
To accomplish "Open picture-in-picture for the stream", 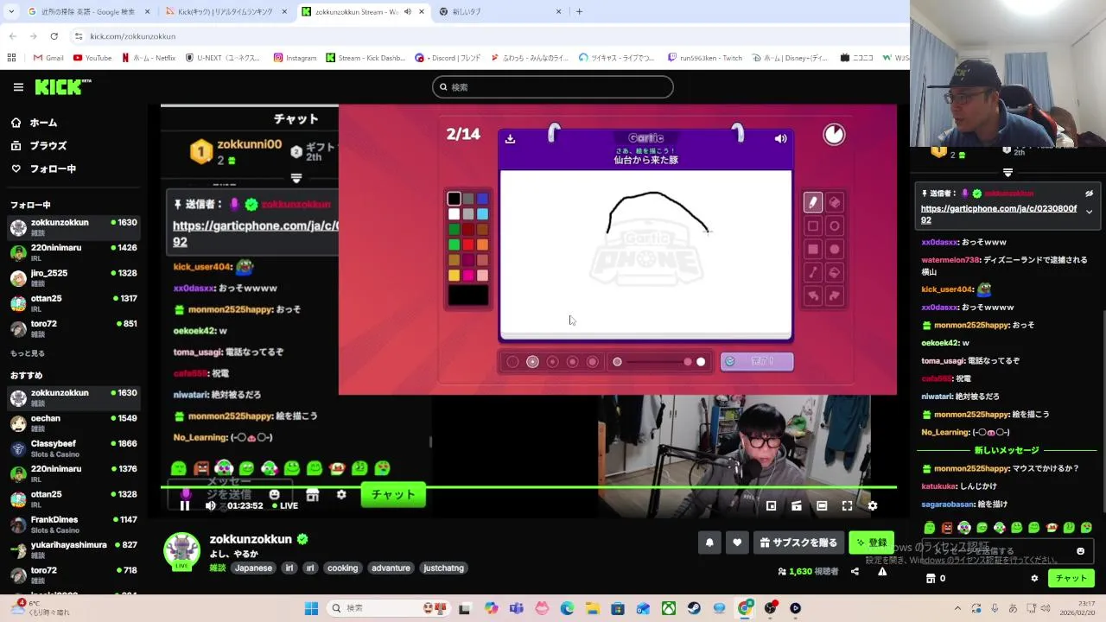I will click(x=771, y=505).
